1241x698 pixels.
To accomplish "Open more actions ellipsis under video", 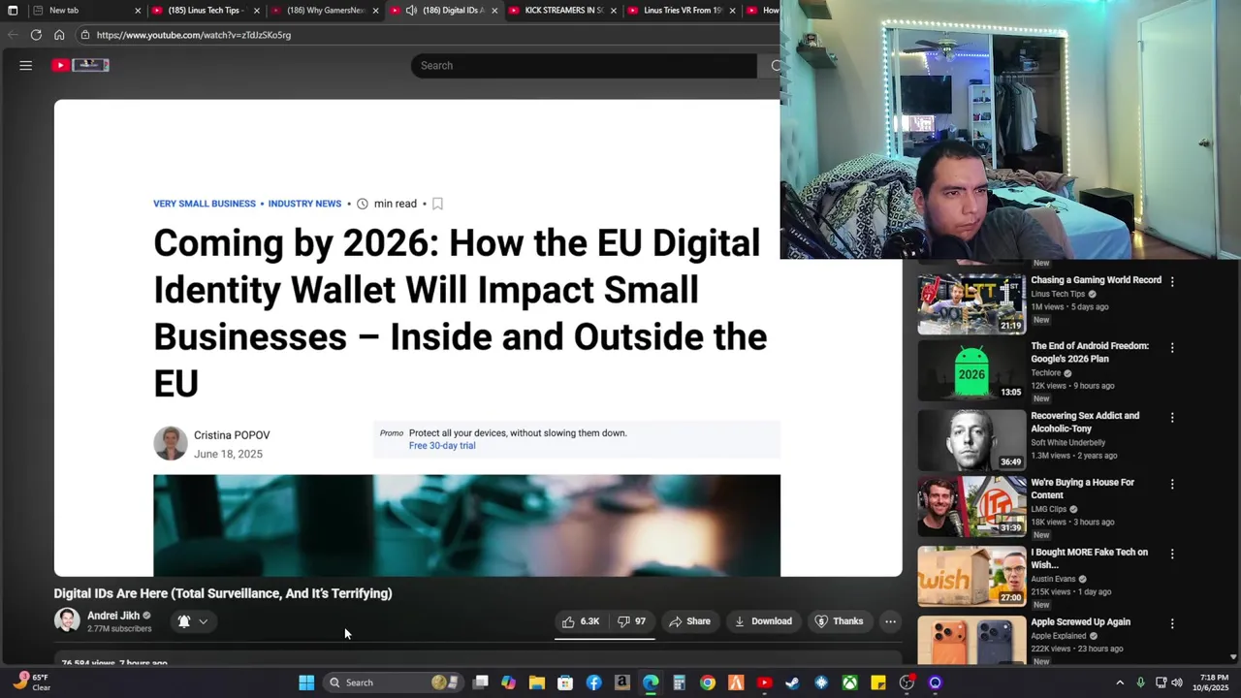I will point(890,621).
